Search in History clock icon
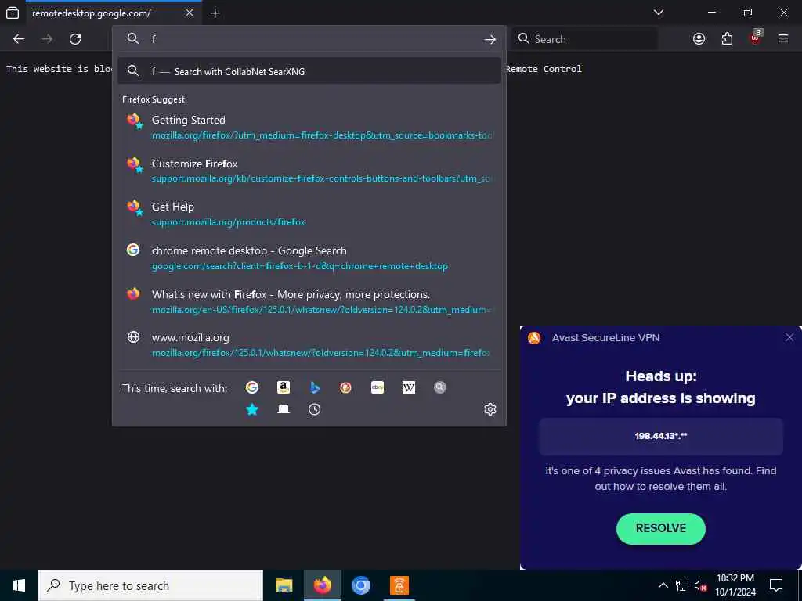This screenshot has height=601, width=802. (315, 409)
